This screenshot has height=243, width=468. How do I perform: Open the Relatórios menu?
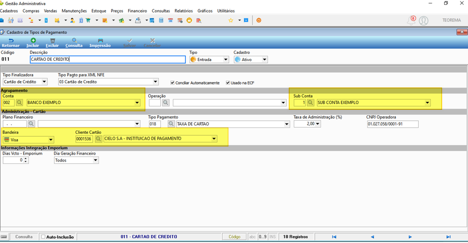[184, 11]
